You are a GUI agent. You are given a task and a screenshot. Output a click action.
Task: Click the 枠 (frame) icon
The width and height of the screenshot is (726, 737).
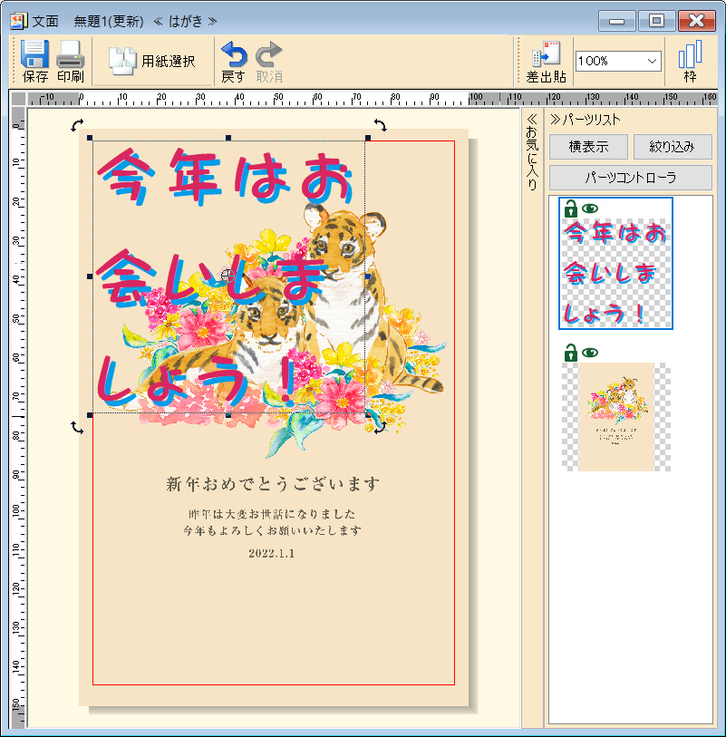pos(691,55)
